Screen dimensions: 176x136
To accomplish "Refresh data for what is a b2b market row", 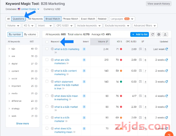I will tap(167, 107).
